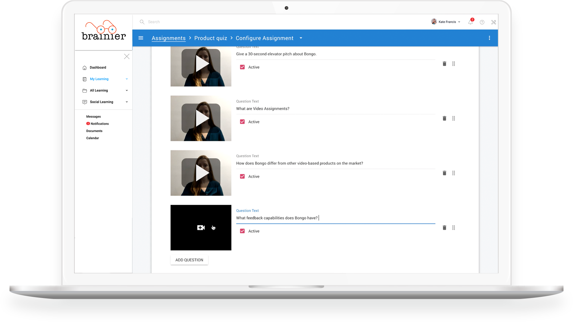Click the All Learning folder icon

pos(85,91)
